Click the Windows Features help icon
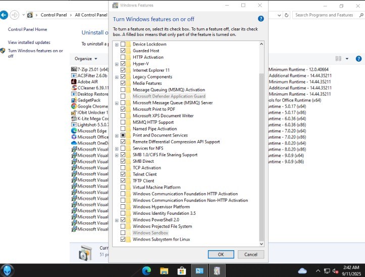 coord(260,19)
